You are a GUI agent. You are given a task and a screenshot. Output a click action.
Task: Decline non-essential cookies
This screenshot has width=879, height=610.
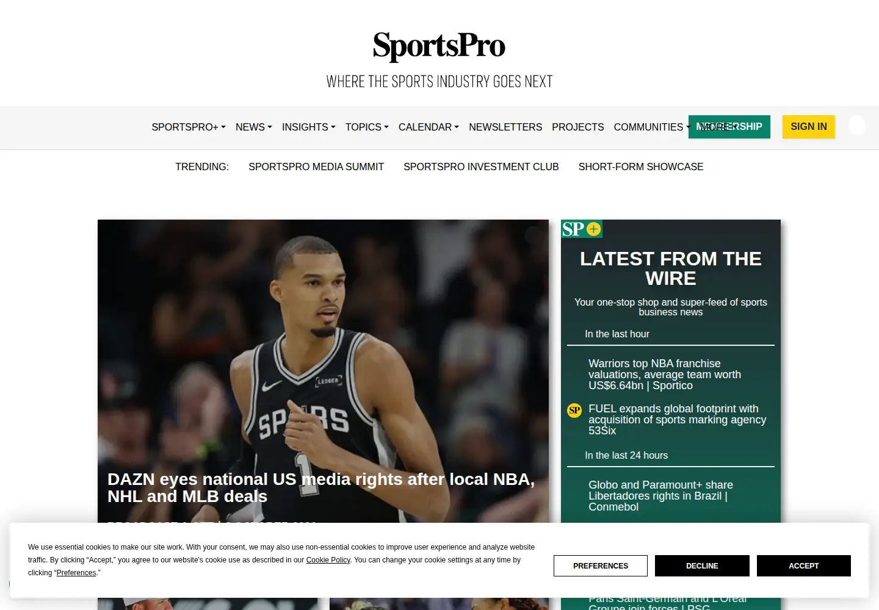coord(702,566)
